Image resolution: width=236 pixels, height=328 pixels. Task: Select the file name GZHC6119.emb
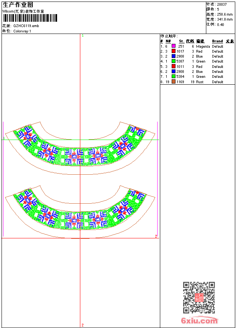coord(26,26)
